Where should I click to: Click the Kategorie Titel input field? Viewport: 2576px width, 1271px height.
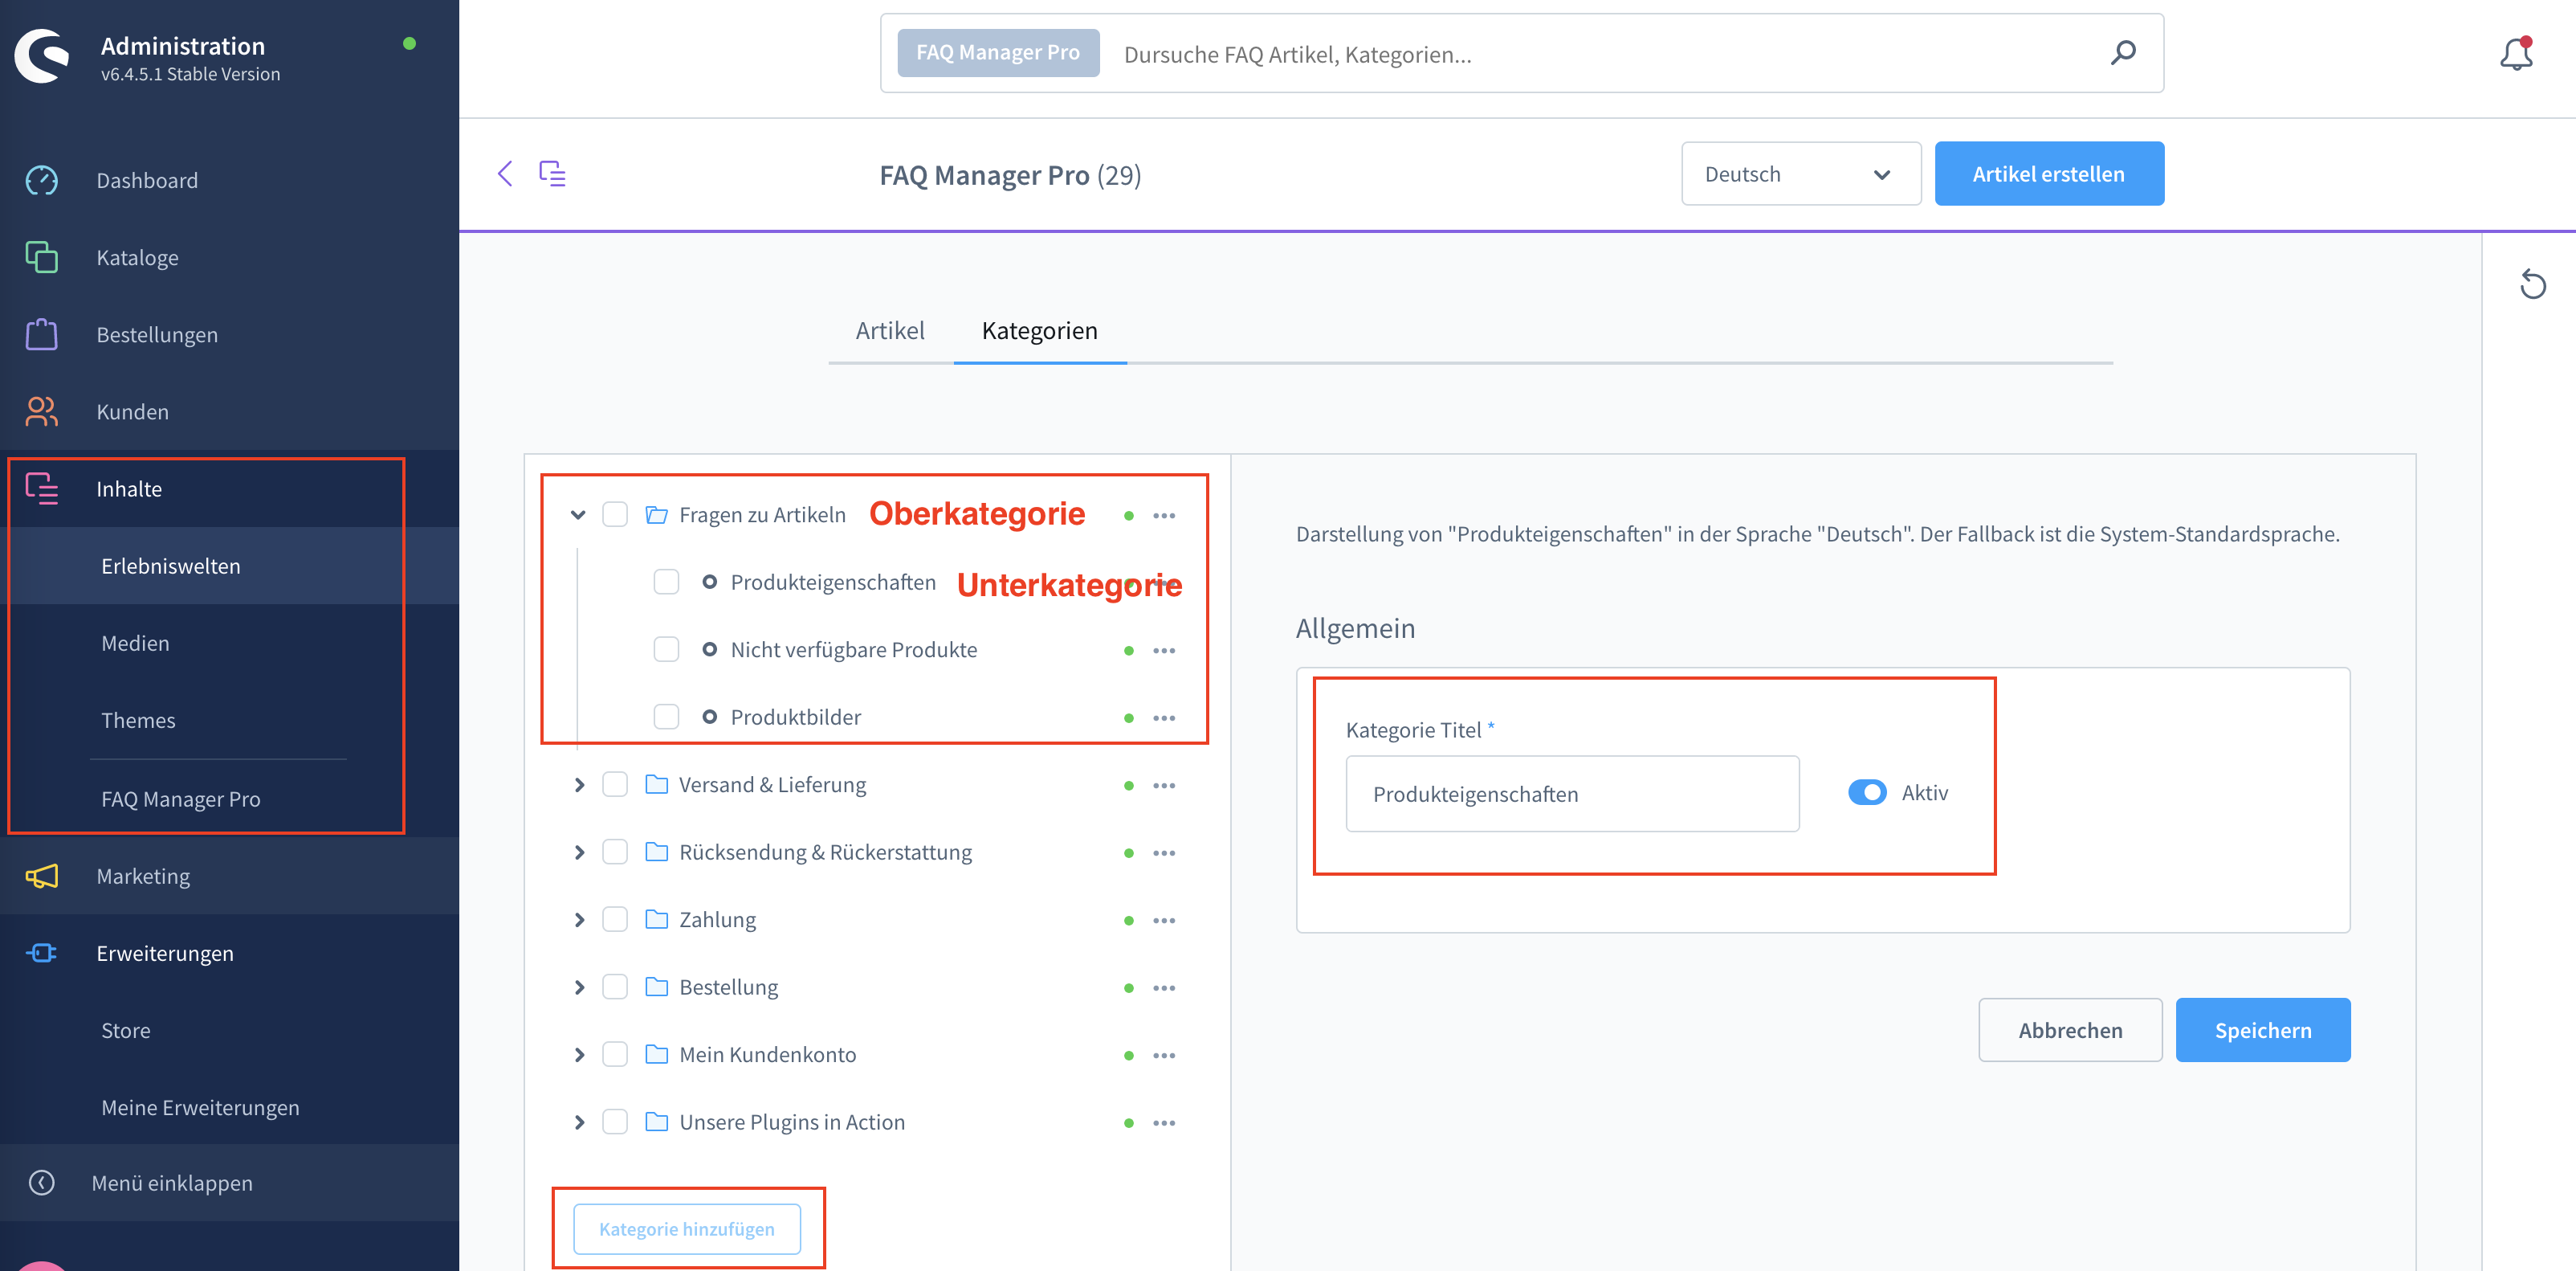point(1572,794)
